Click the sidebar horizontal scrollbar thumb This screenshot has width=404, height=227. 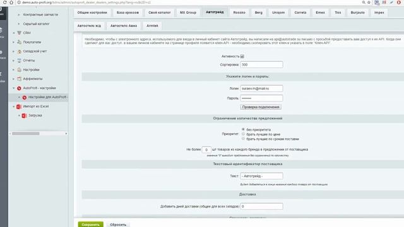[x=26, y=134]
